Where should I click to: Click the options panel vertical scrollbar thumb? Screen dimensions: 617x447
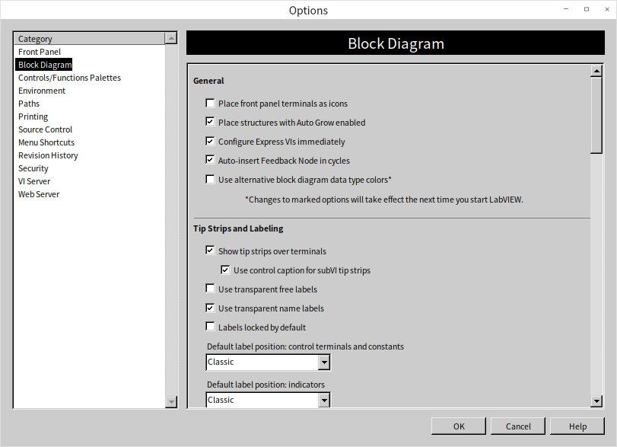(596, 116)
